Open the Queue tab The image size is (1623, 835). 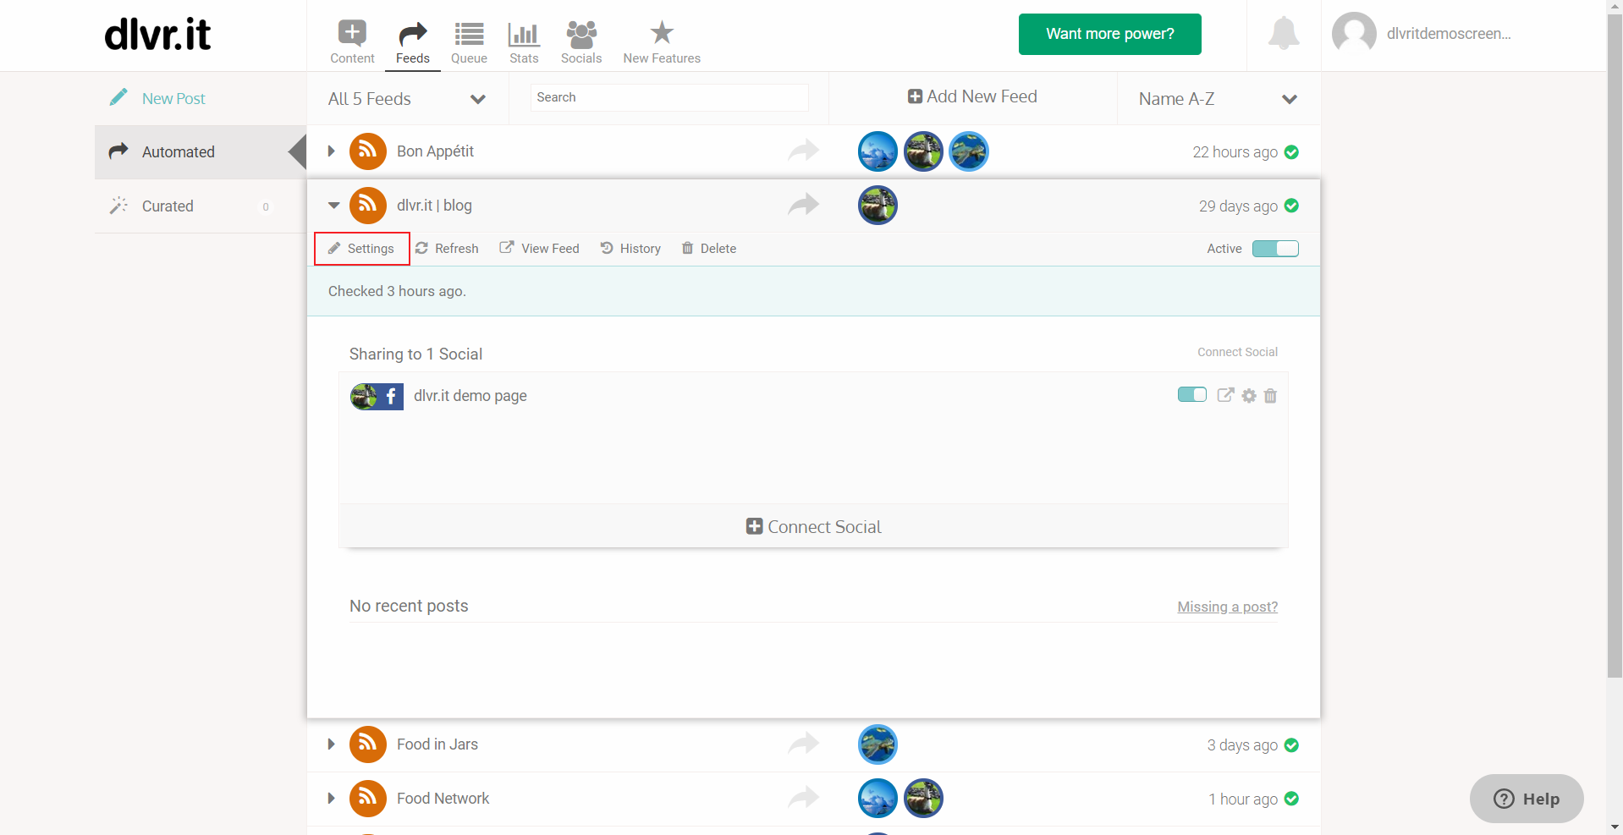coord(469,42)
